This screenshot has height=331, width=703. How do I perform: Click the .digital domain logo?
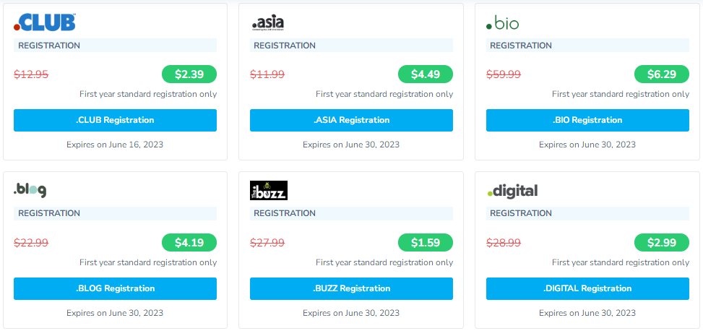512,191
